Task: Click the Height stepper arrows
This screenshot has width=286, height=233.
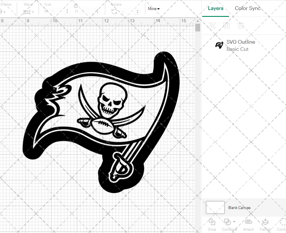Action: click(x=98, y=11)
